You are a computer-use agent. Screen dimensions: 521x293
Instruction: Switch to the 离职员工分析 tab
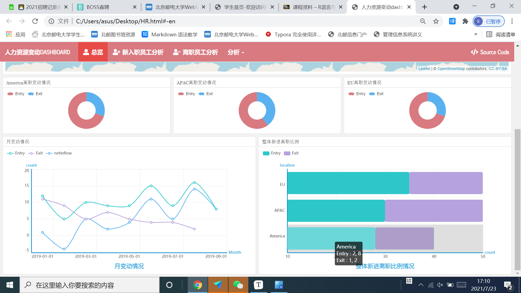coord(195,52)
